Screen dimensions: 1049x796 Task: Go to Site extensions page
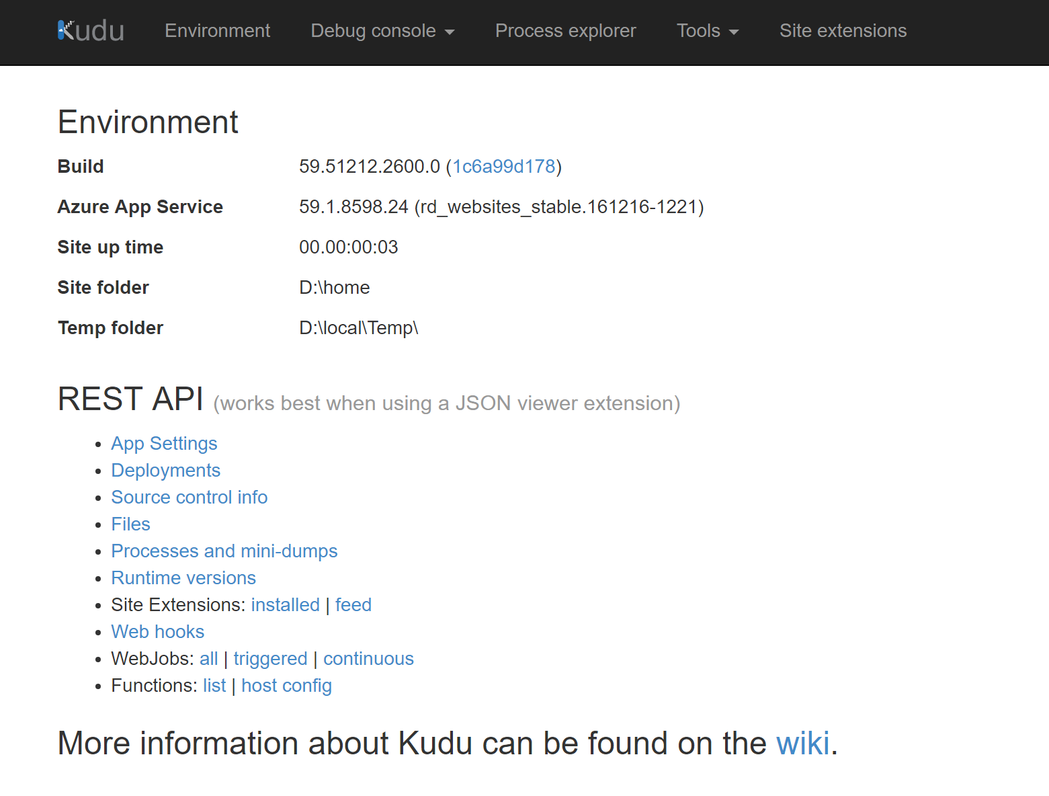843,31
